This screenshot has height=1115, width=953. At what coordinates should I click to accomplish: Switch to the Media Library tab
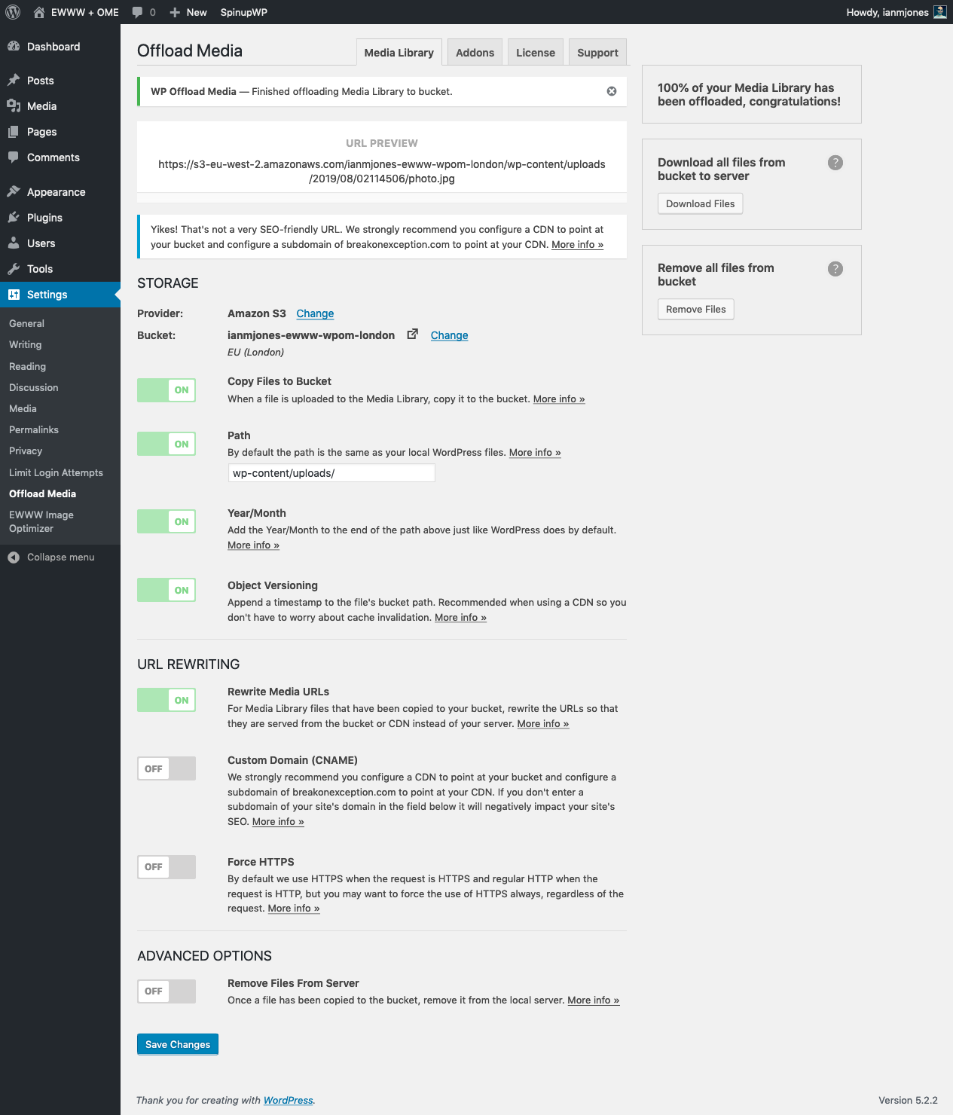pyautogui.click(x=399, y=53)
